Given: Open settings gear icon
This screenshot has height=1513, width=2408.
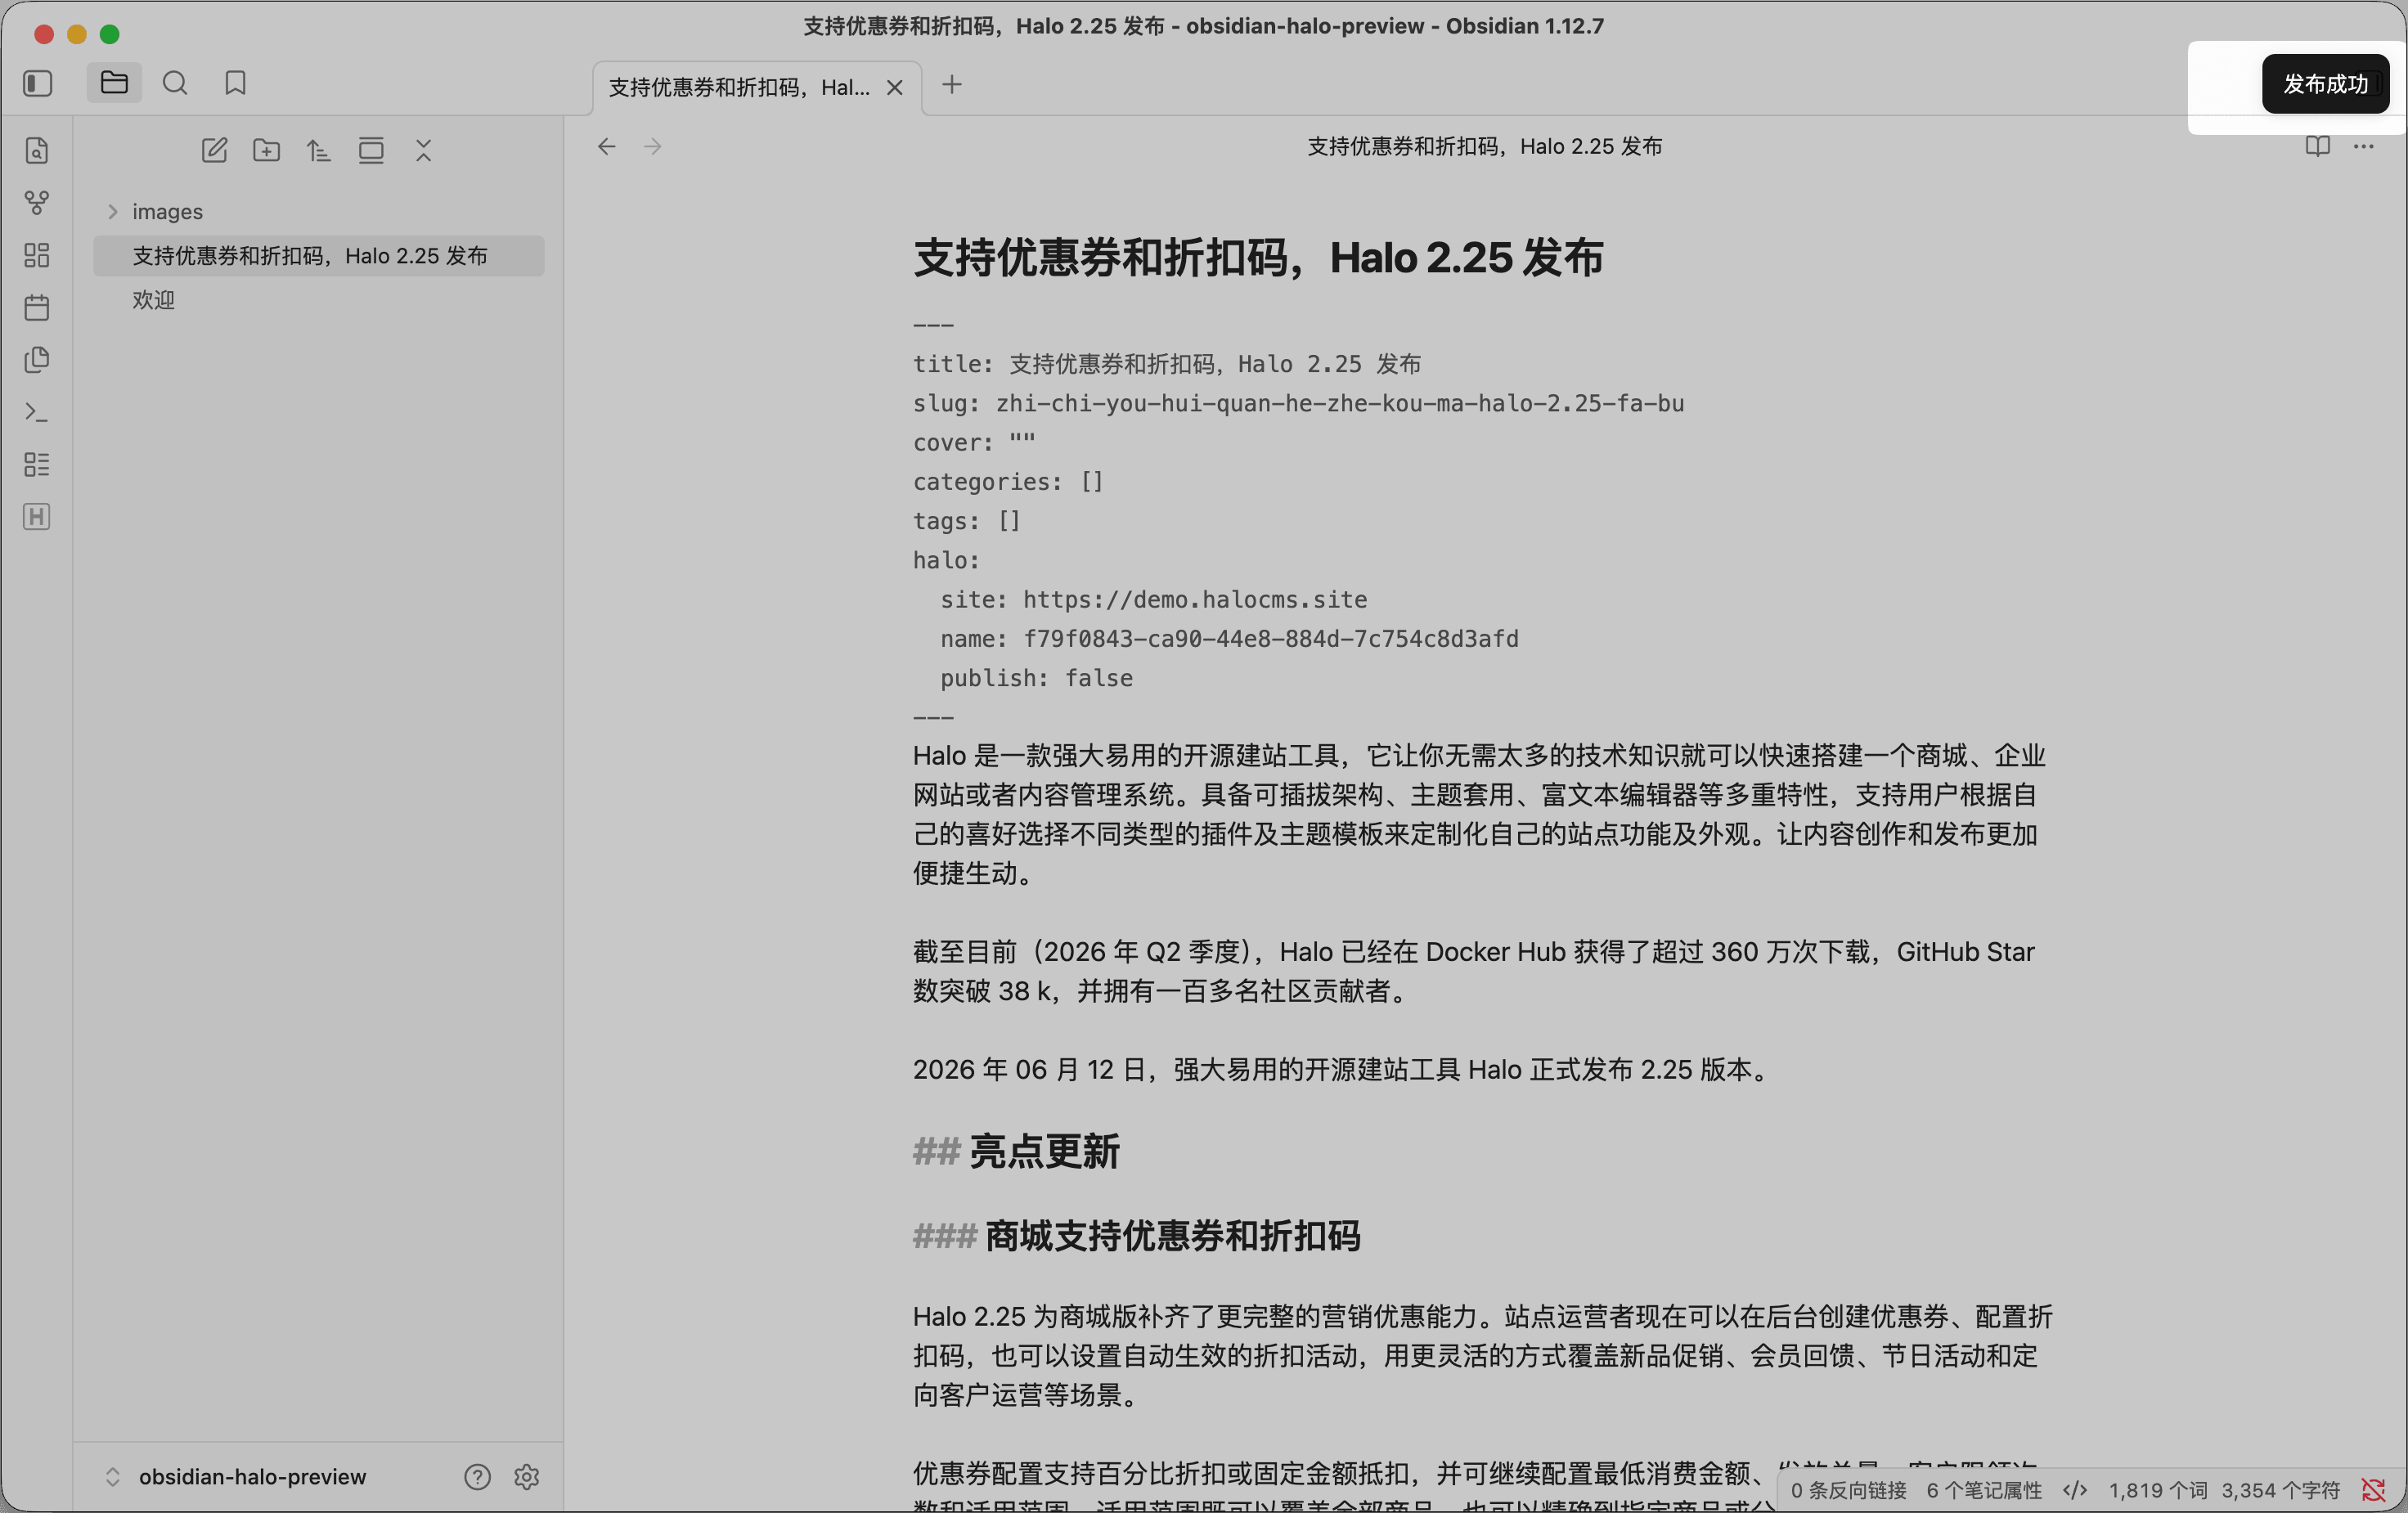Looking at the screenshot, I should point(527,1477).
